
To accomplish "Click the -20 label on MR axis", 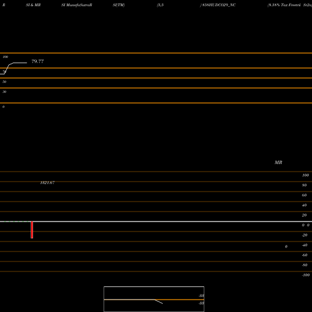I will tap(305, 235).
